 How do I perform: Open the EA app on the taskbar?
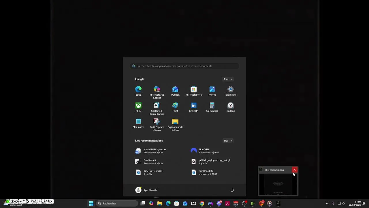point(261,203)
